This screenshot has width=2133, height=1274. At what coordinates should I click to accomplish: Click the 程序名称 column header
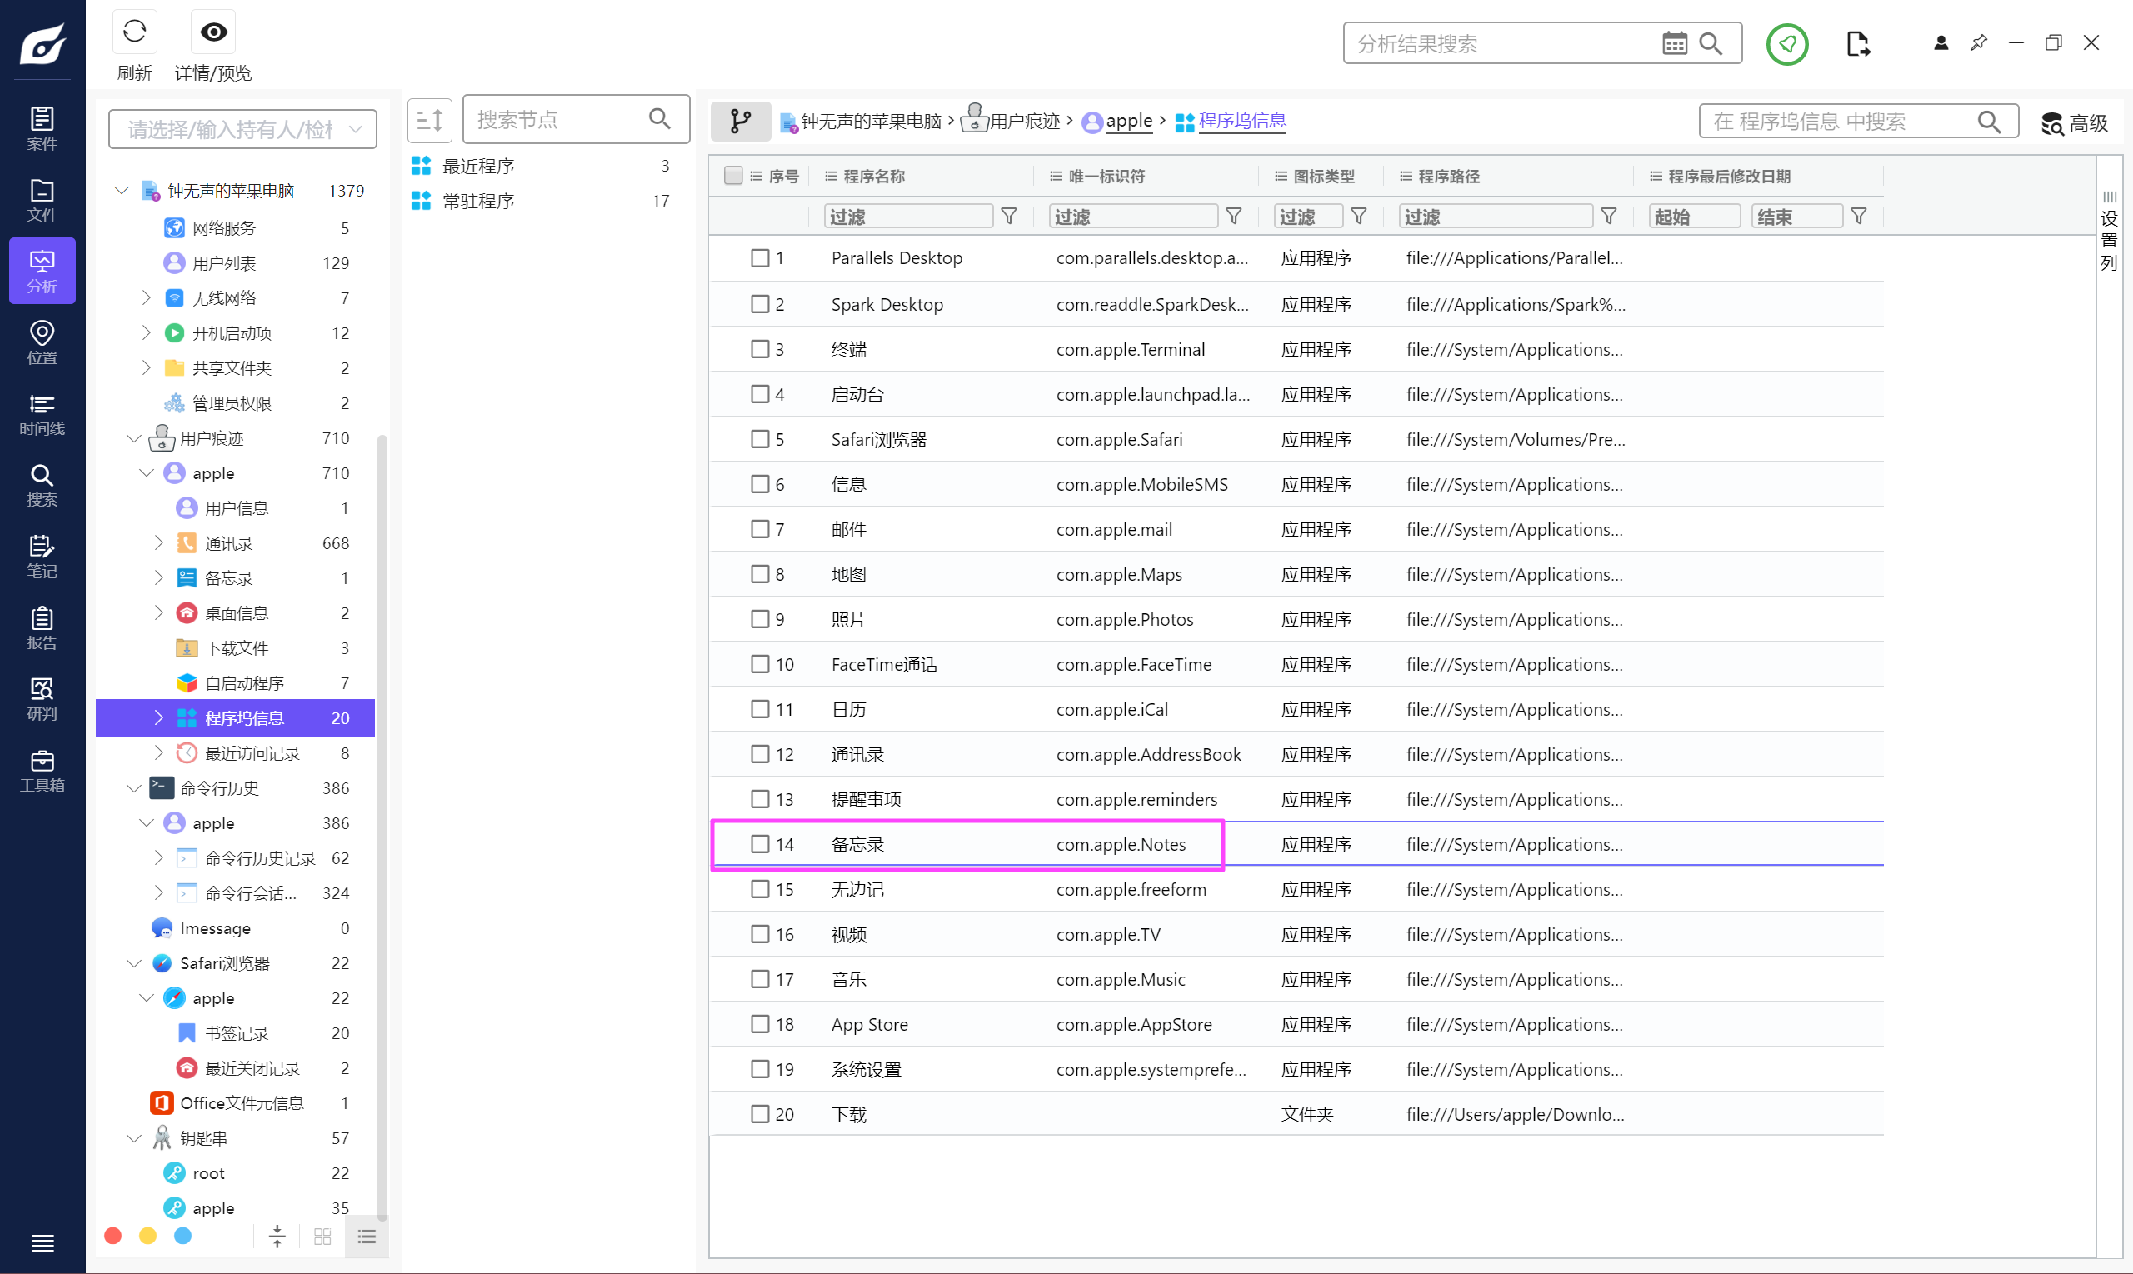(874, 176)
